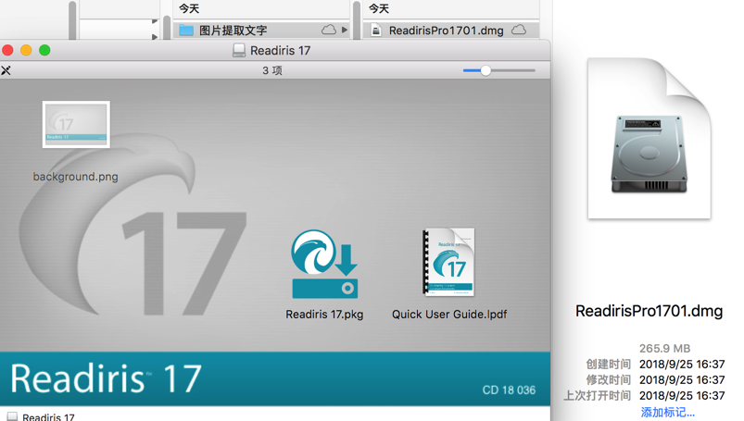Click the ReadirisPro1701.dmg preview title
The image size is (744, 421).
click(x=649, y=311)
